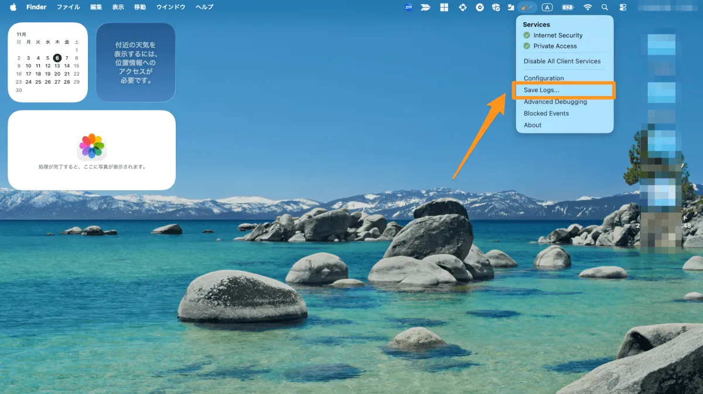The height and width of the screenshot is (394, 703).
Task: Open Control Center icon in menu bar
Action: click(622, 7)
